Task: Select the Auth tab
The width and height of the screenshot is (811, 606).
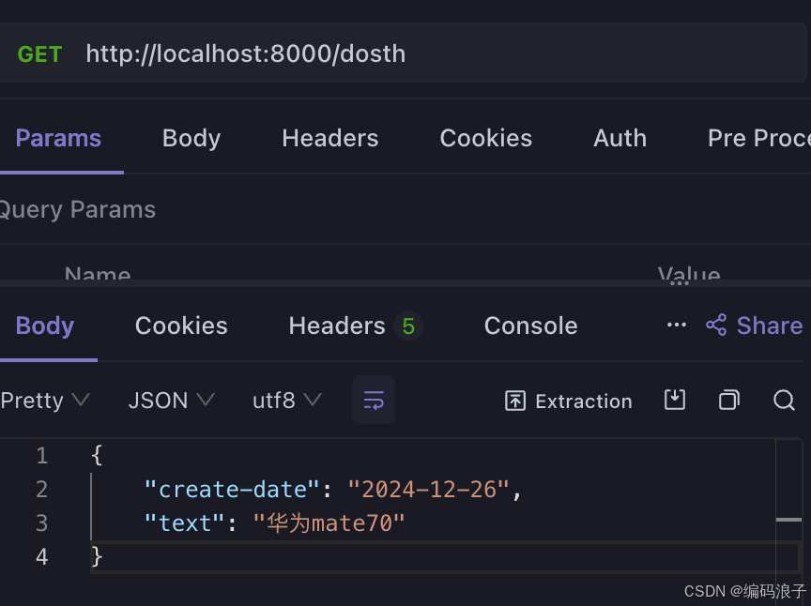Action: 620,138
